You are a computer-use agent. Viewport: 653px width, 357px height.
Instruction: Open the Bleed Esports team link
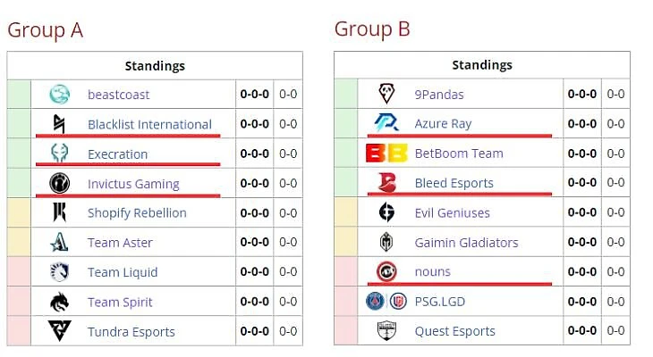pos(454,184)
